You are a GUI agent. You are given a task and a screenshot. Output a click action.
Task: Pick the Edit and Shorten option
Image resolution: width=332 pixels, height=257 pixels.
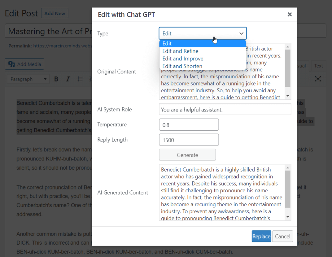click(x=182, y=66)
